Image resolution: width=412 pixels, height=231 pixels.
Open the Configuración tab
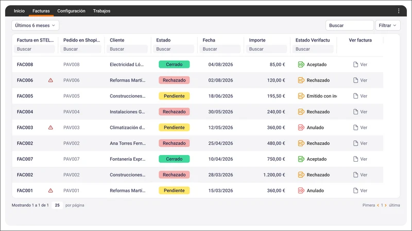tap(71, 11)
